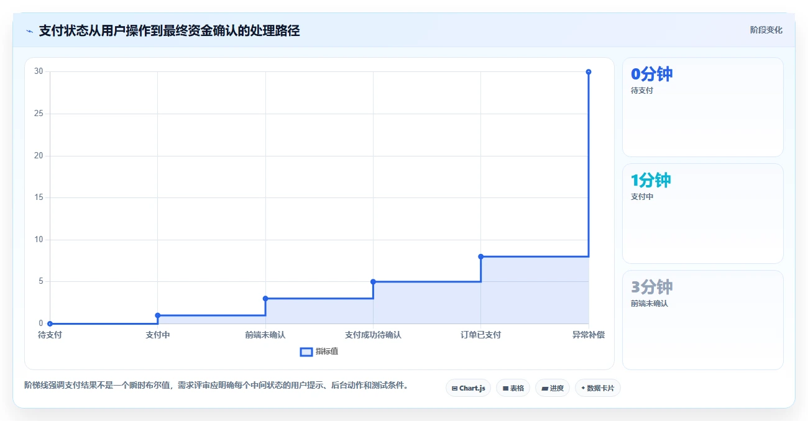
Task: Click the y-axis value 25
Action: pyautogui.click(x=39, y=114)
